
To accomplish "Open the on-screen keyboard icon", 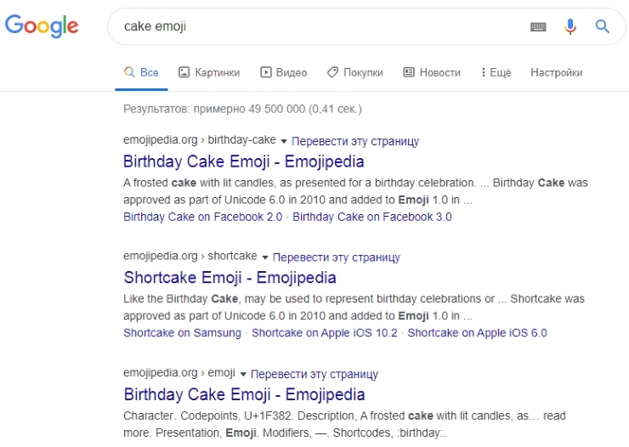I will [538, 27].
